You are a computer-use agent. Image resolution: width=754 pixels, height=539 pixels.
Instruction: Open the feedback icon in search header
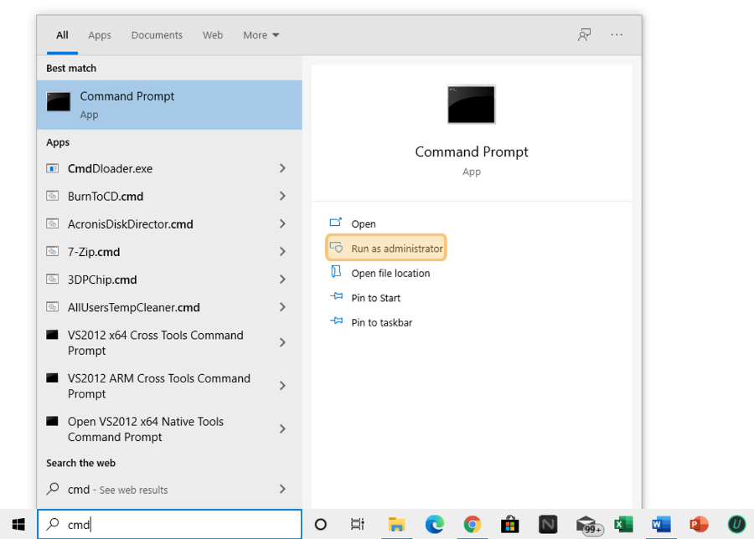pyautogui.click(x=584, y=34)
